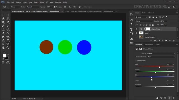
Task: Change screen mode at toolbox bottom
Action: pyautogui.click(x=8, y=62)
